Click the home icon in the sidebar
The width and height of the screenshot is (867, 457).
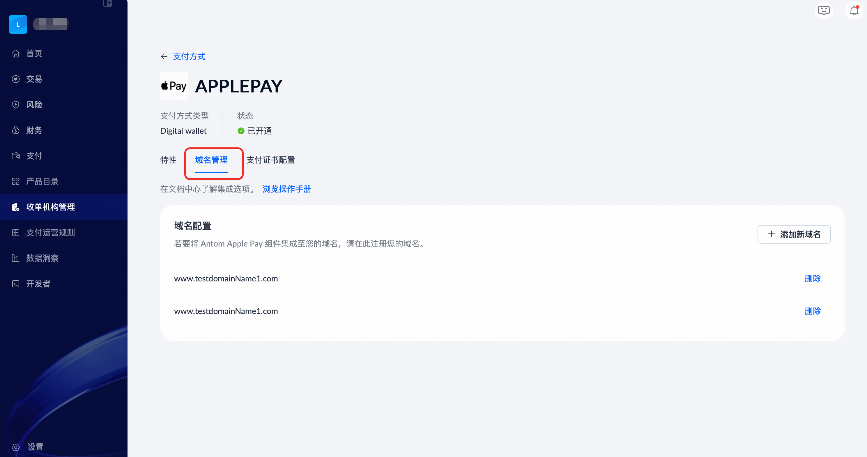(15, 53)
